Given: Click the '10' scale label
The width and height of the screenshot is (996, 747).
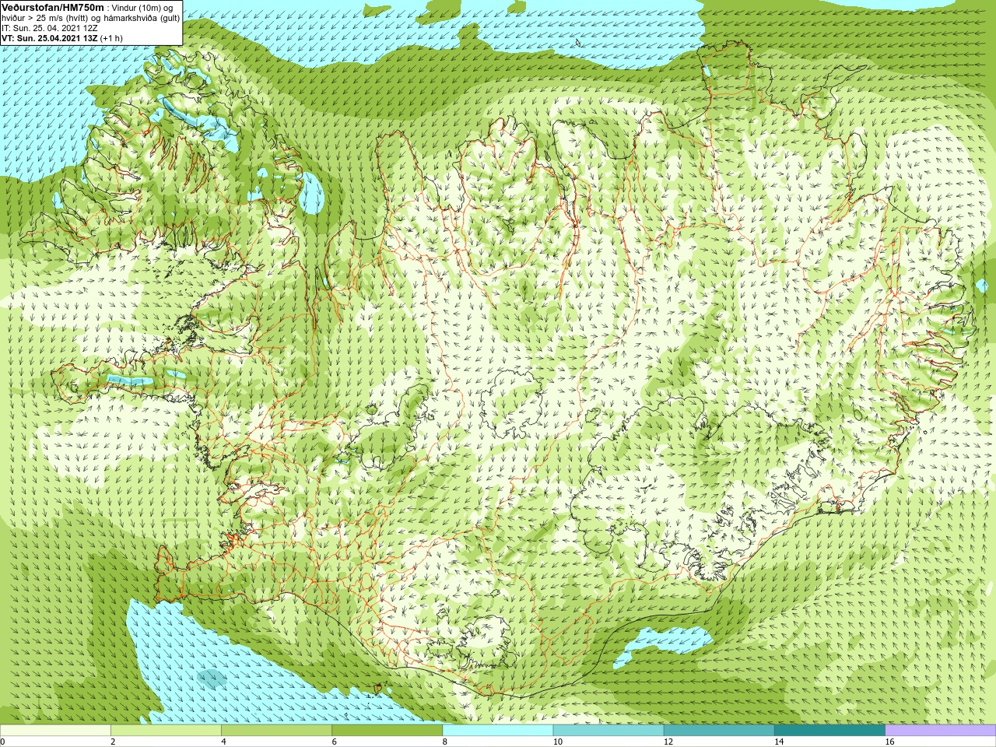Looking at the screenshot, I should (x=557, y=742).
